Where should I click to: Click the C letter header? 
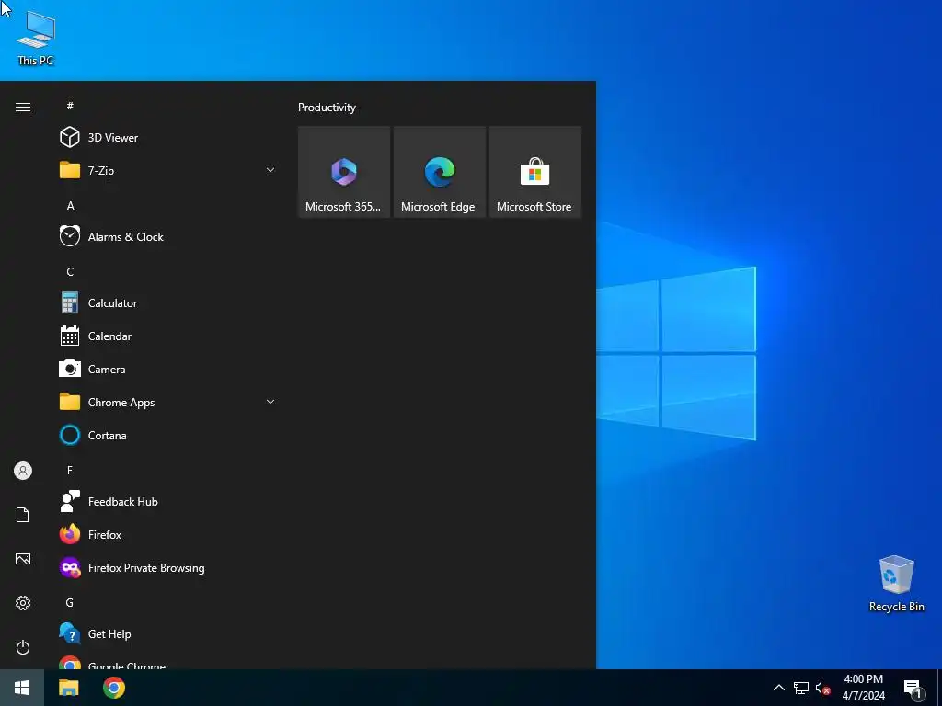pos(70,271)
